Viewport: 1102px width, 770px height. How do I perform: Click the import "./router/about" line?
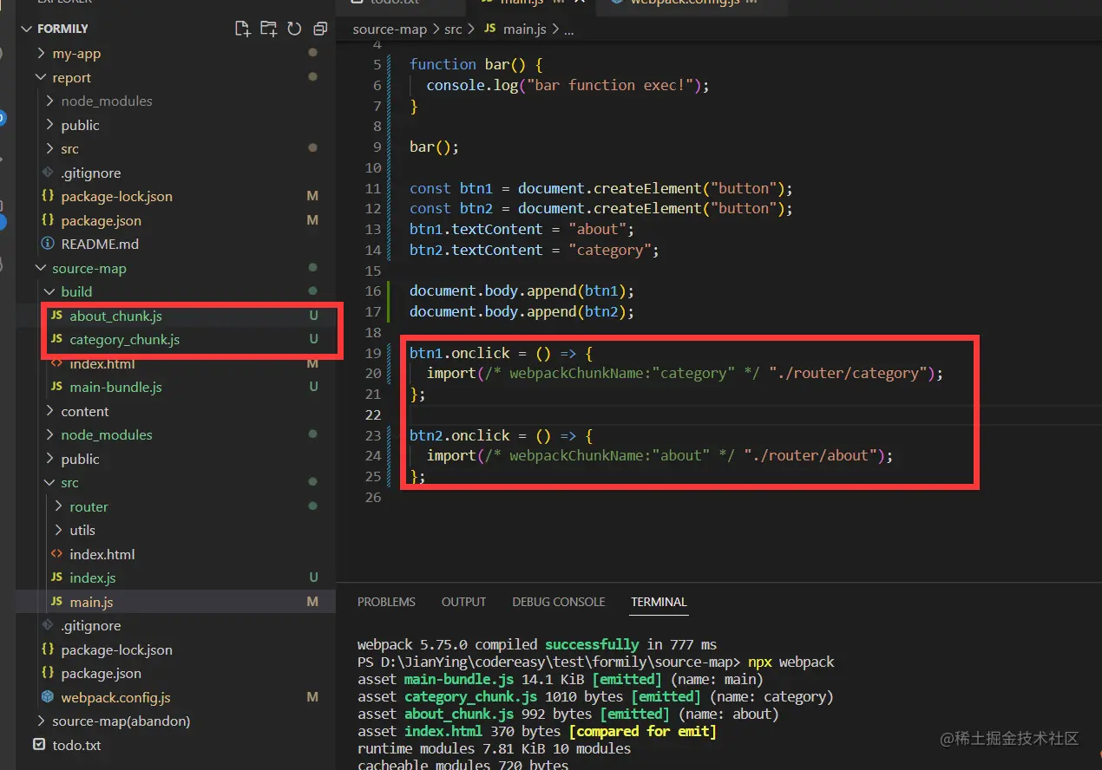pos(659,455)
